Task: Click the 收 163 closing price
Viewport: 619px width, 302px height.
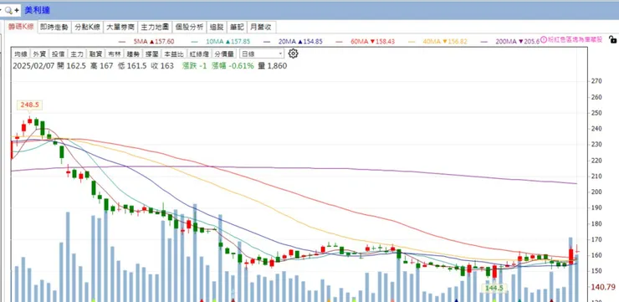Action: click(162, 66)
